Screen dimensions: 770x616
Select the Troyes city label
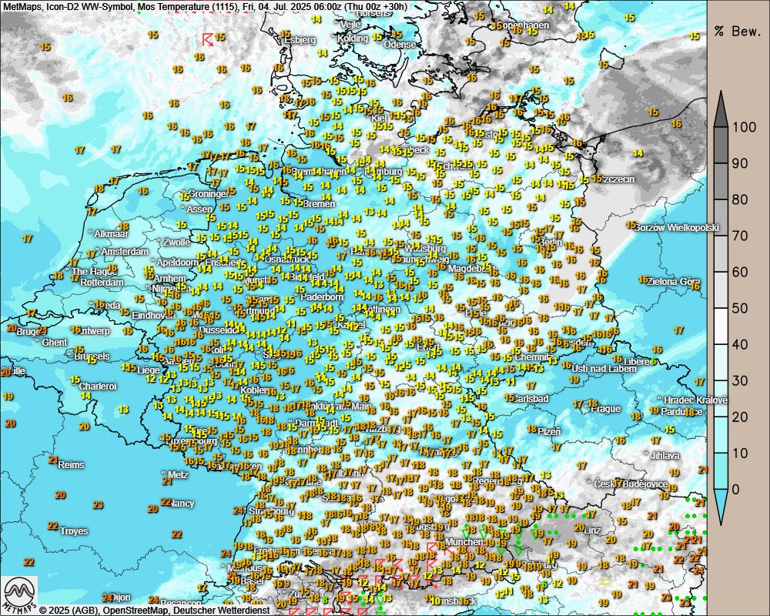coord(74,531)
